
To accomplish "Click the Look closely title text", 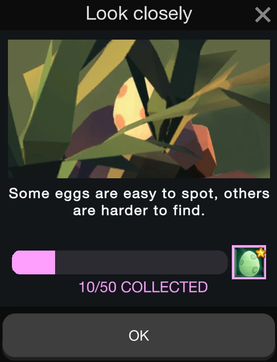I will click(x=139, y=14).
